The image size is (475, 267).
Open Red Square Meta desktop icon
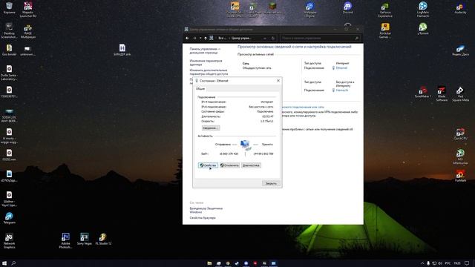(x=460, y=94)
